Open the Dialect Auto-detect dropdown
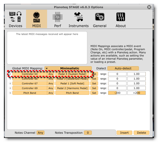 pyautogui.click(x=123, y=68)
